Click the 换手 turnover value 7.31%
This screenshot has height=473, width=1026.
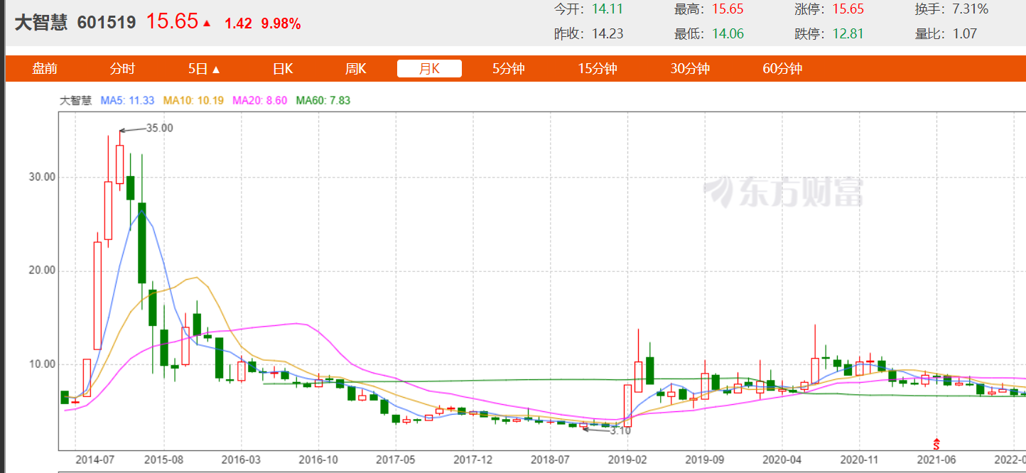[x=971, y=9]
